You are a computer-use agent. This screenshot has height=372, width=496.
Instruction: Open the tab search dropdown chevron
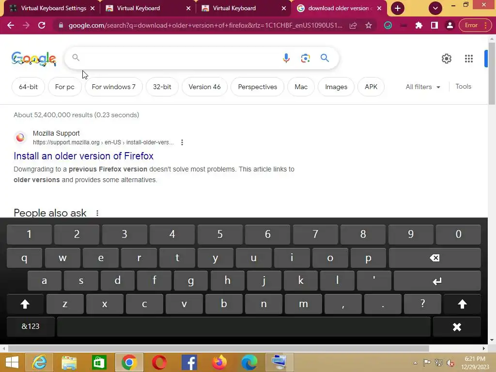435,8
